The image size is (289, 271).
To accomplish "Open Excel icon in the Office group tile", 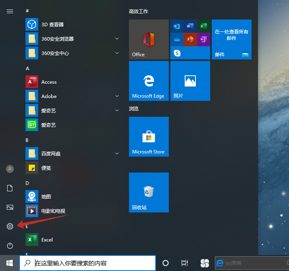I will tap(203, 26).
